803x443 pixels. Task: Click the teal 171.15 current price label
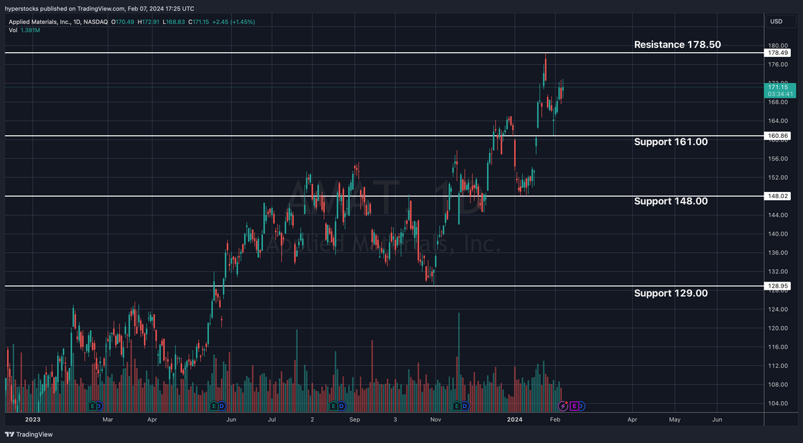click(778, 86)
